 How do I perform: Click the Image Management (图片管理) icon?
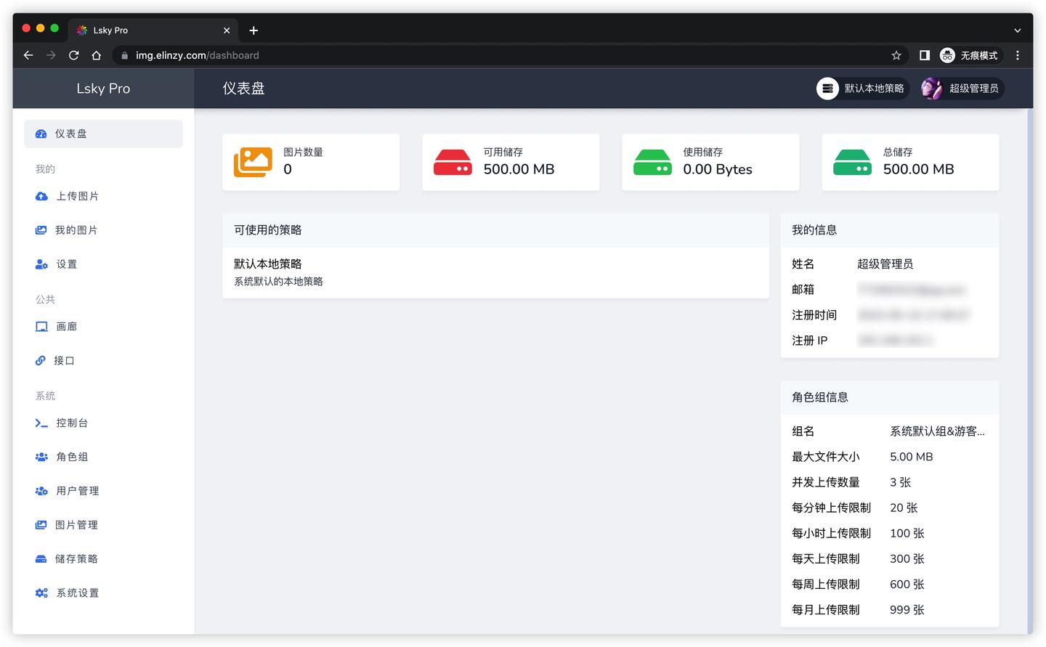[x=41, y=524]
